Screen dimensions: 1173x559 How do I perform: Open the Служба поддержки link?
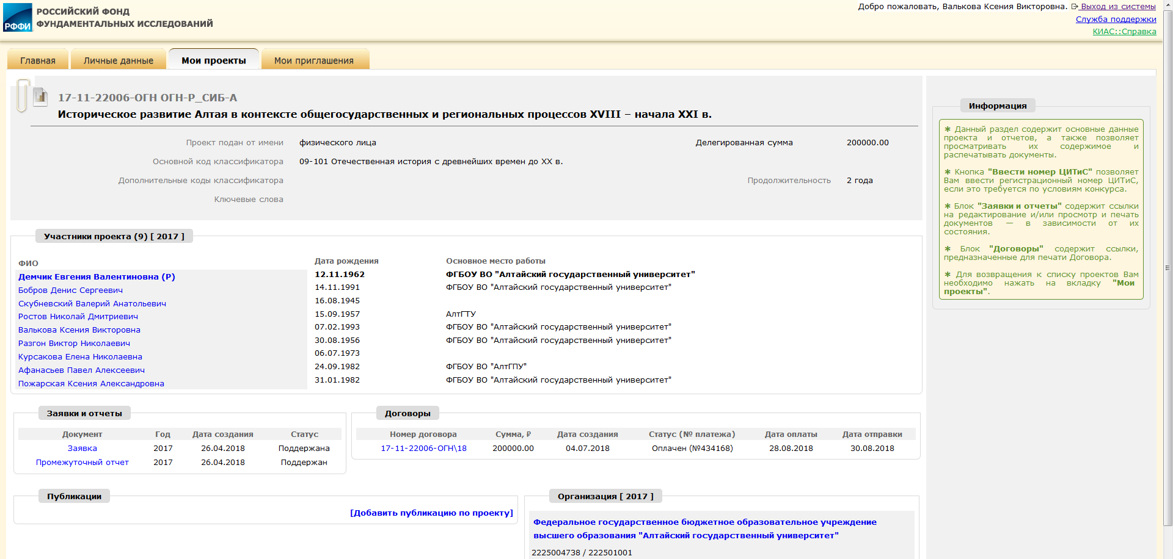(x=1116, y=19)
